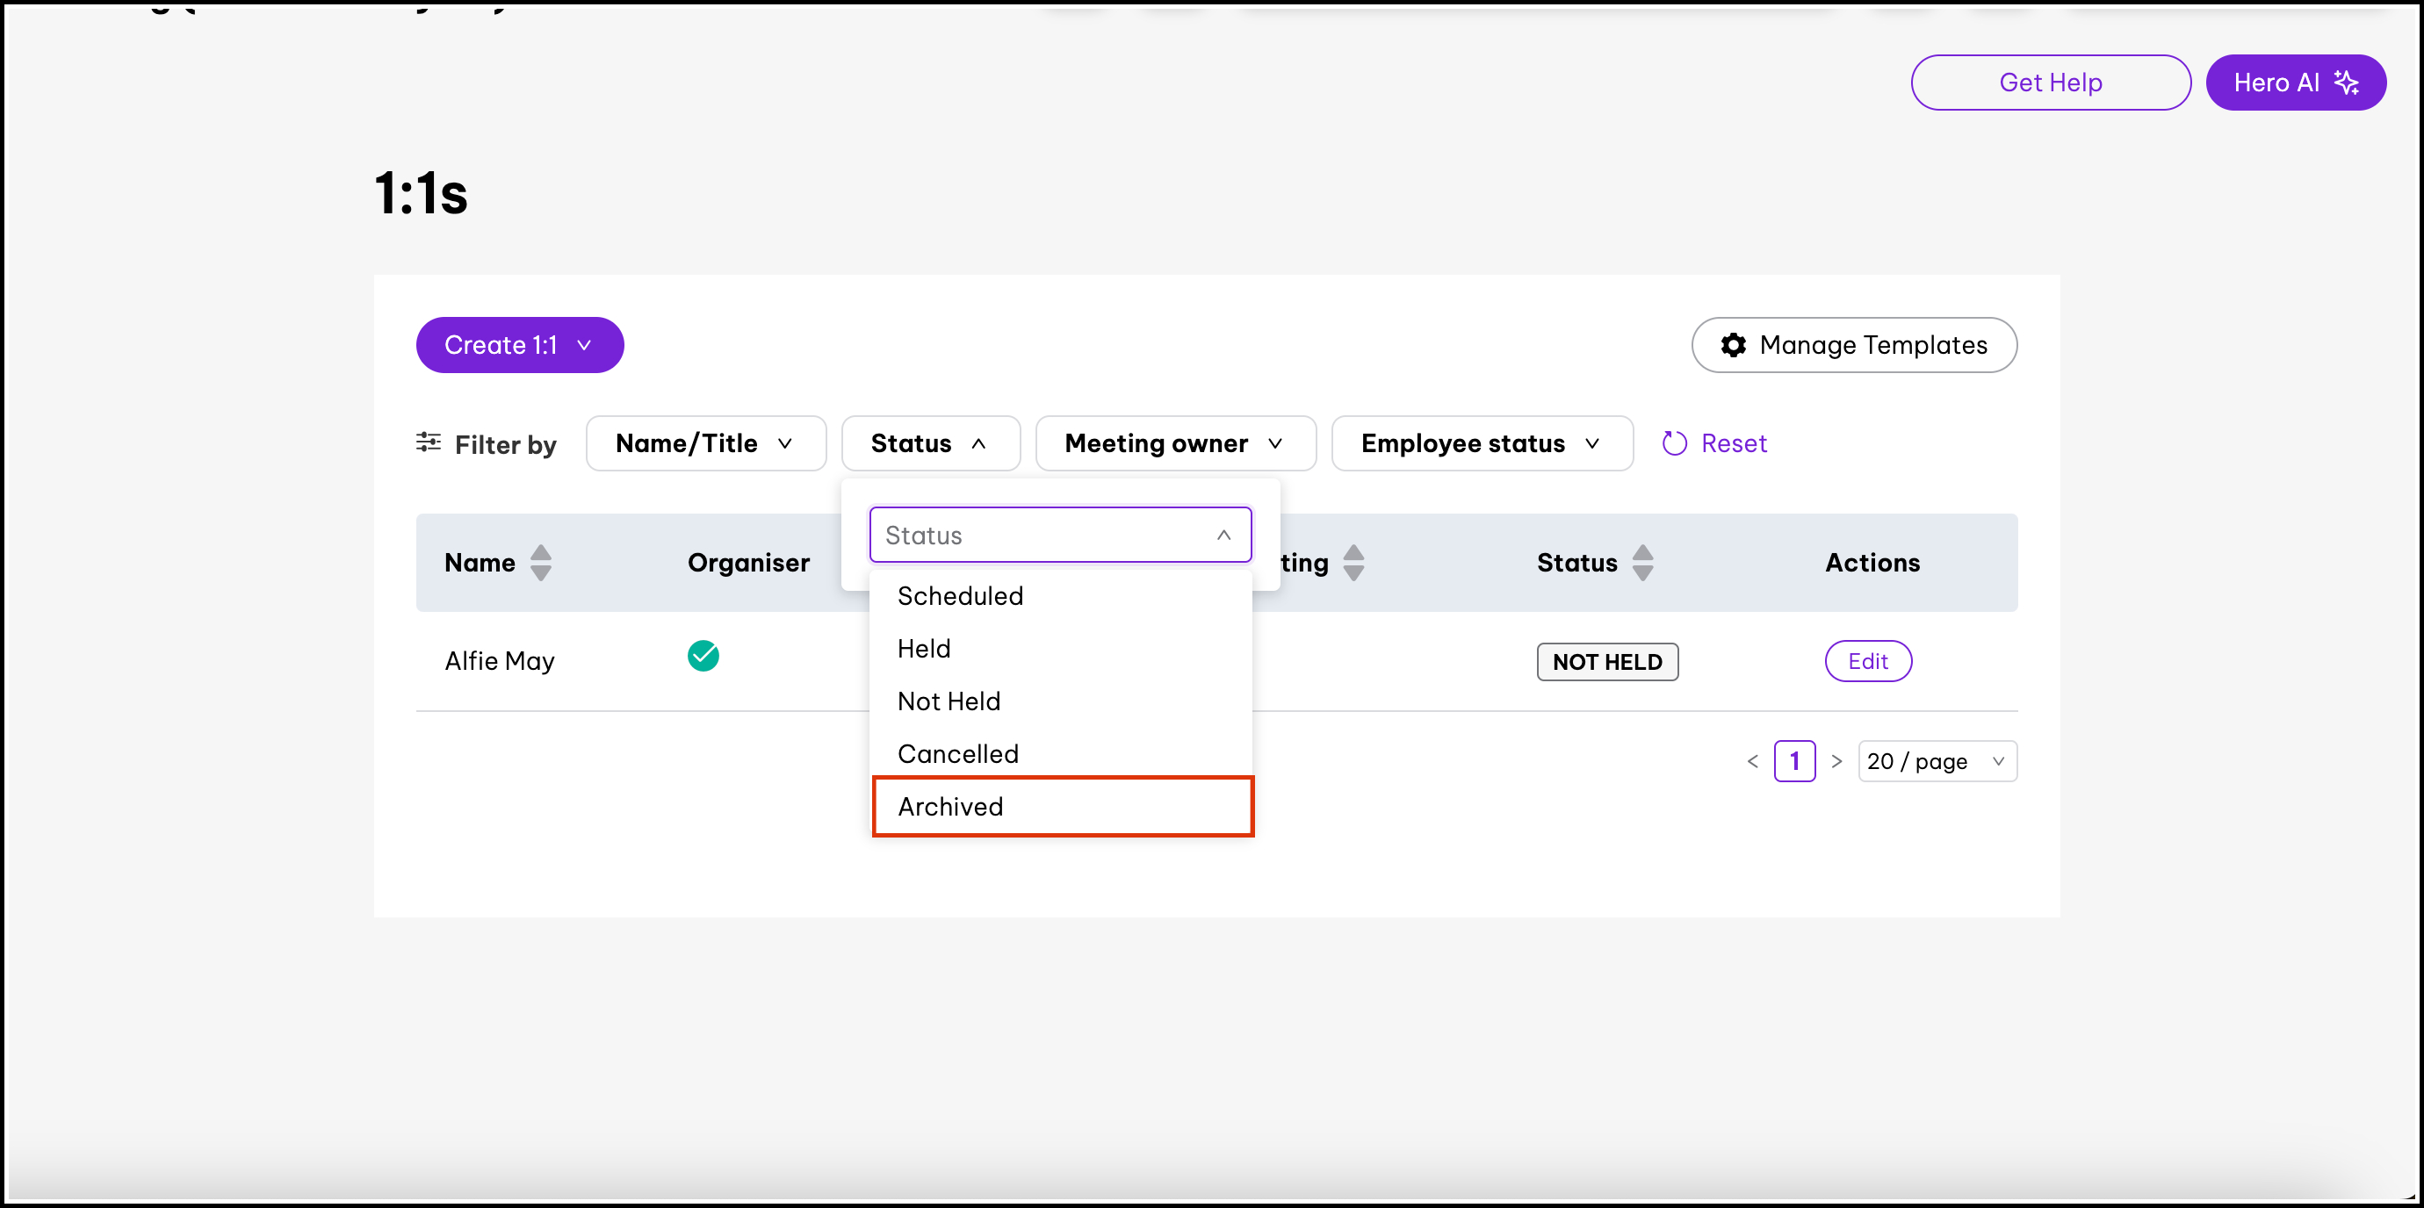Pick Not Held in status list
The image size is (2424, 1208).
click(x=949, y=701)
